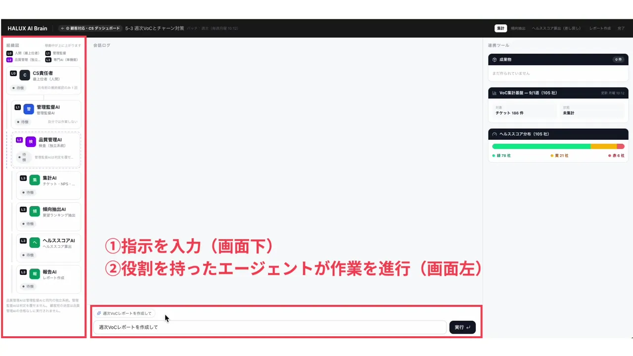Switch to the 集計 step tab
Viewport: 633px width, 356px height.
500,29
